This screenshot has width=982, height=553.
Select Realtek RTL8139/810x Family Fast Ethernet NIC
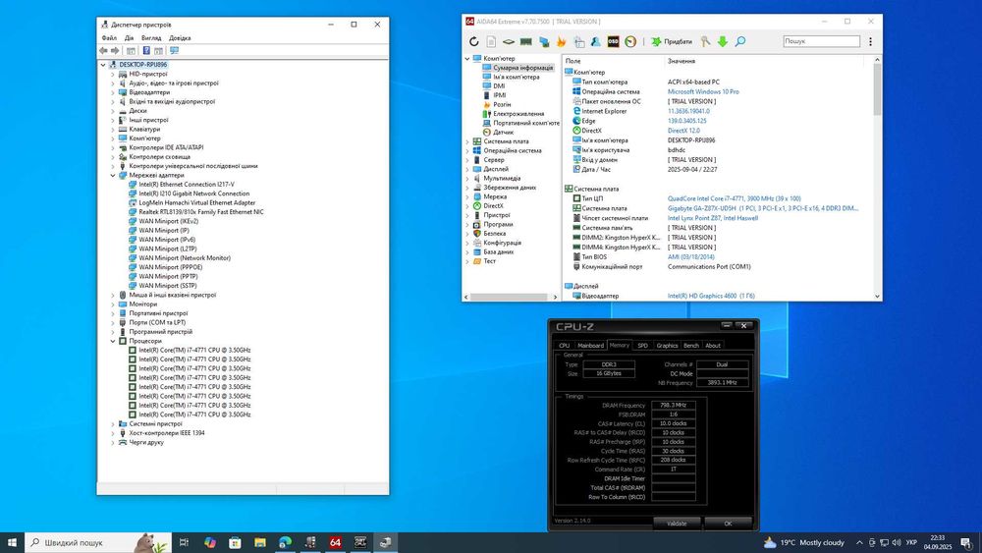pyautogui.click(x=201, y=212)
